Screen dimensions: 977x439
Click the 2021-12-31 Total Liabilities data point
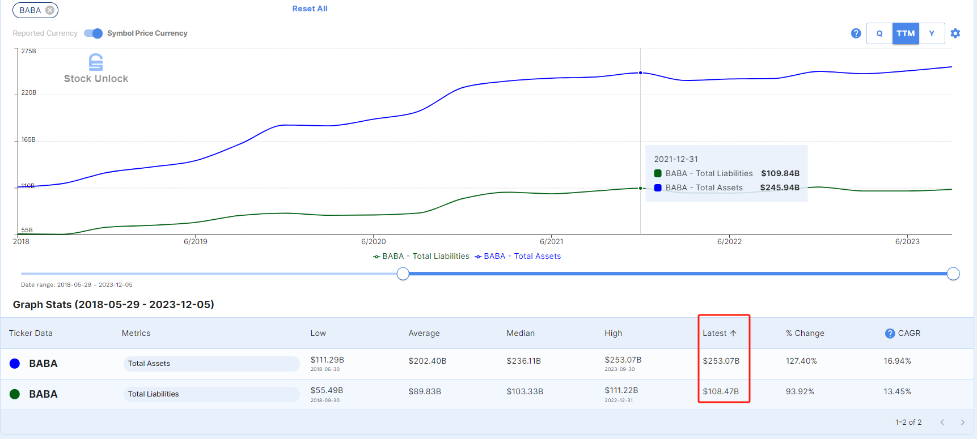[641, 188]
